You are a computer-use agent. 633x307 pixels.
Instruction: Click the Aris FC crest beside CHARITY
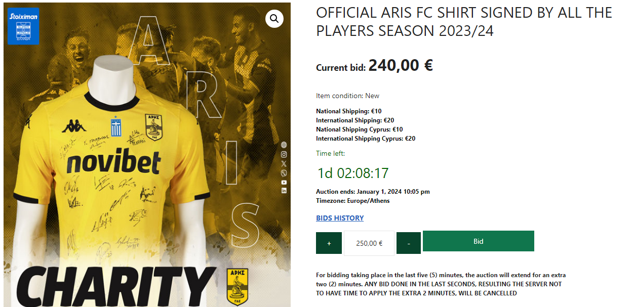236,285
